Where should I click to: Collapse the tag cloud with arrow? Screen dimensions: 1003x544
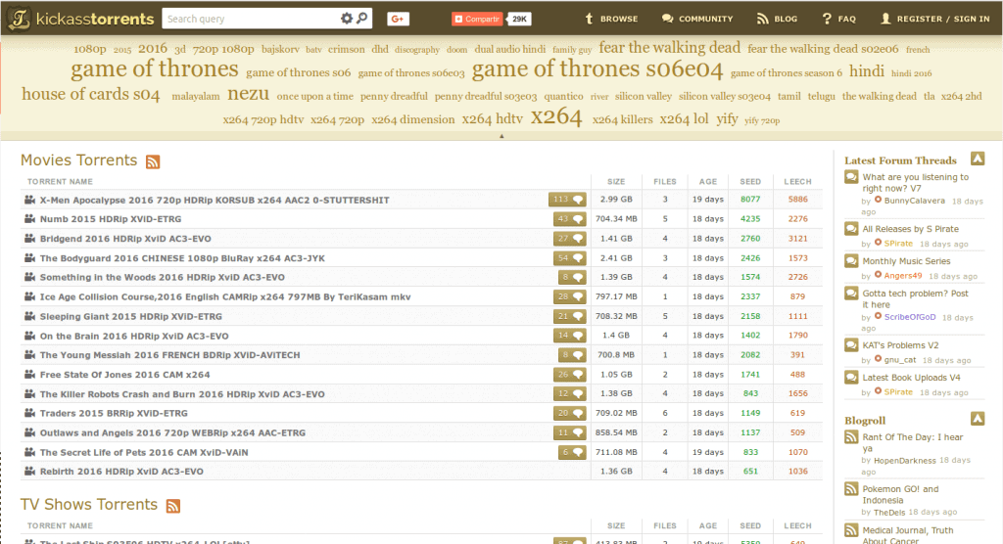[501, 137]
